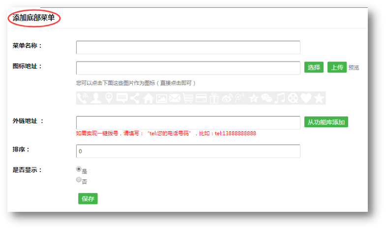
Task: Click the 是否显示 label
Action: (27, 170)
